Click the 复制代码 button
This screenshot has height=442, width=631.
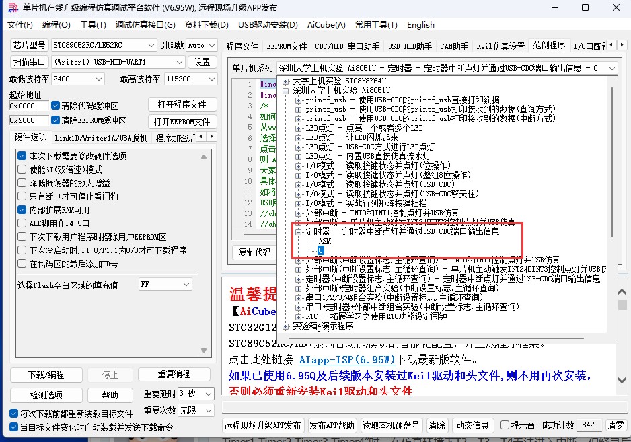pyautogui.click(x=255, y=252)
